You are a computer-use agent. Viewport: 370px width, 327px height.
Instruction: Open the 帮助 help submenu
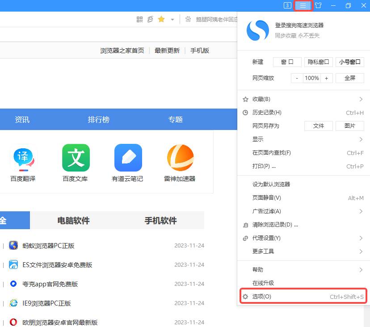[x=303, y=270]
